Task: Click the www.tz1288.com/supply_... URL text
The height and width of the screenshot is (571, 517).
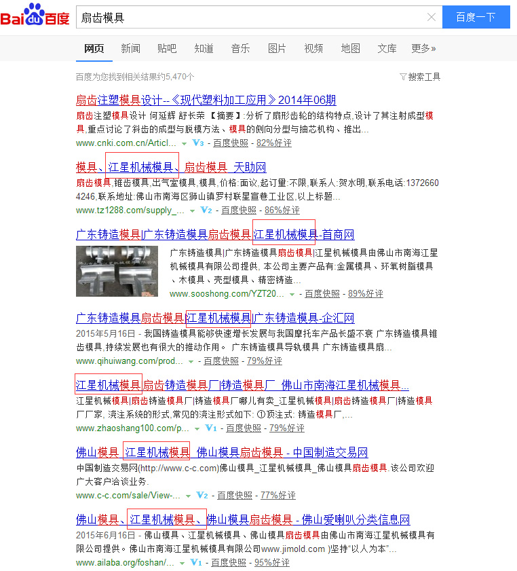Action: pos(130,210)
